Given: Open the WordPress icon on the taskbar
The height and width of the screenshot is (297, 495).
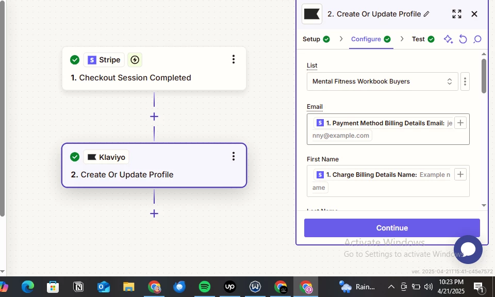Looking at the screenshot, I should 255,287.
